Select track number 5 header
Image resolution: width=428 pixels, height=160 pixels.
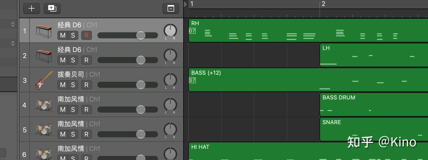tap(24, 130)
